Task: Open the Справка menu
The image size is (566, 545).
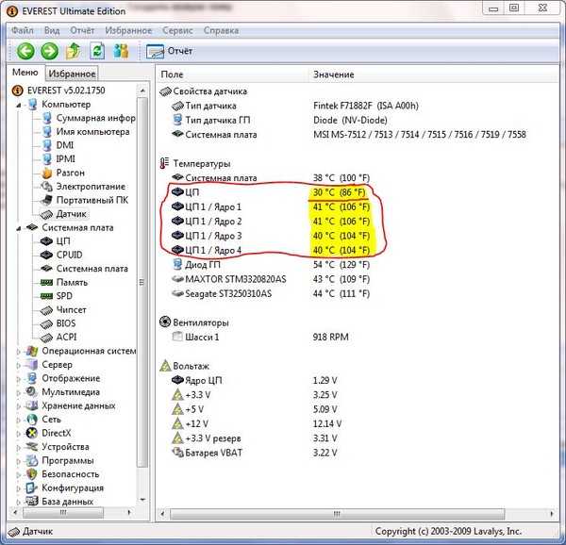Action: [x=221, y=31]
